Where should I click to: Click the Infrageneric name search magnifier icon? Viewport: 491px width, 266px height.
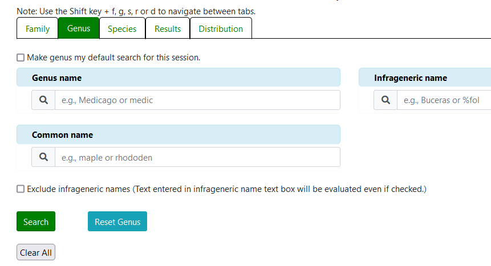386,100
